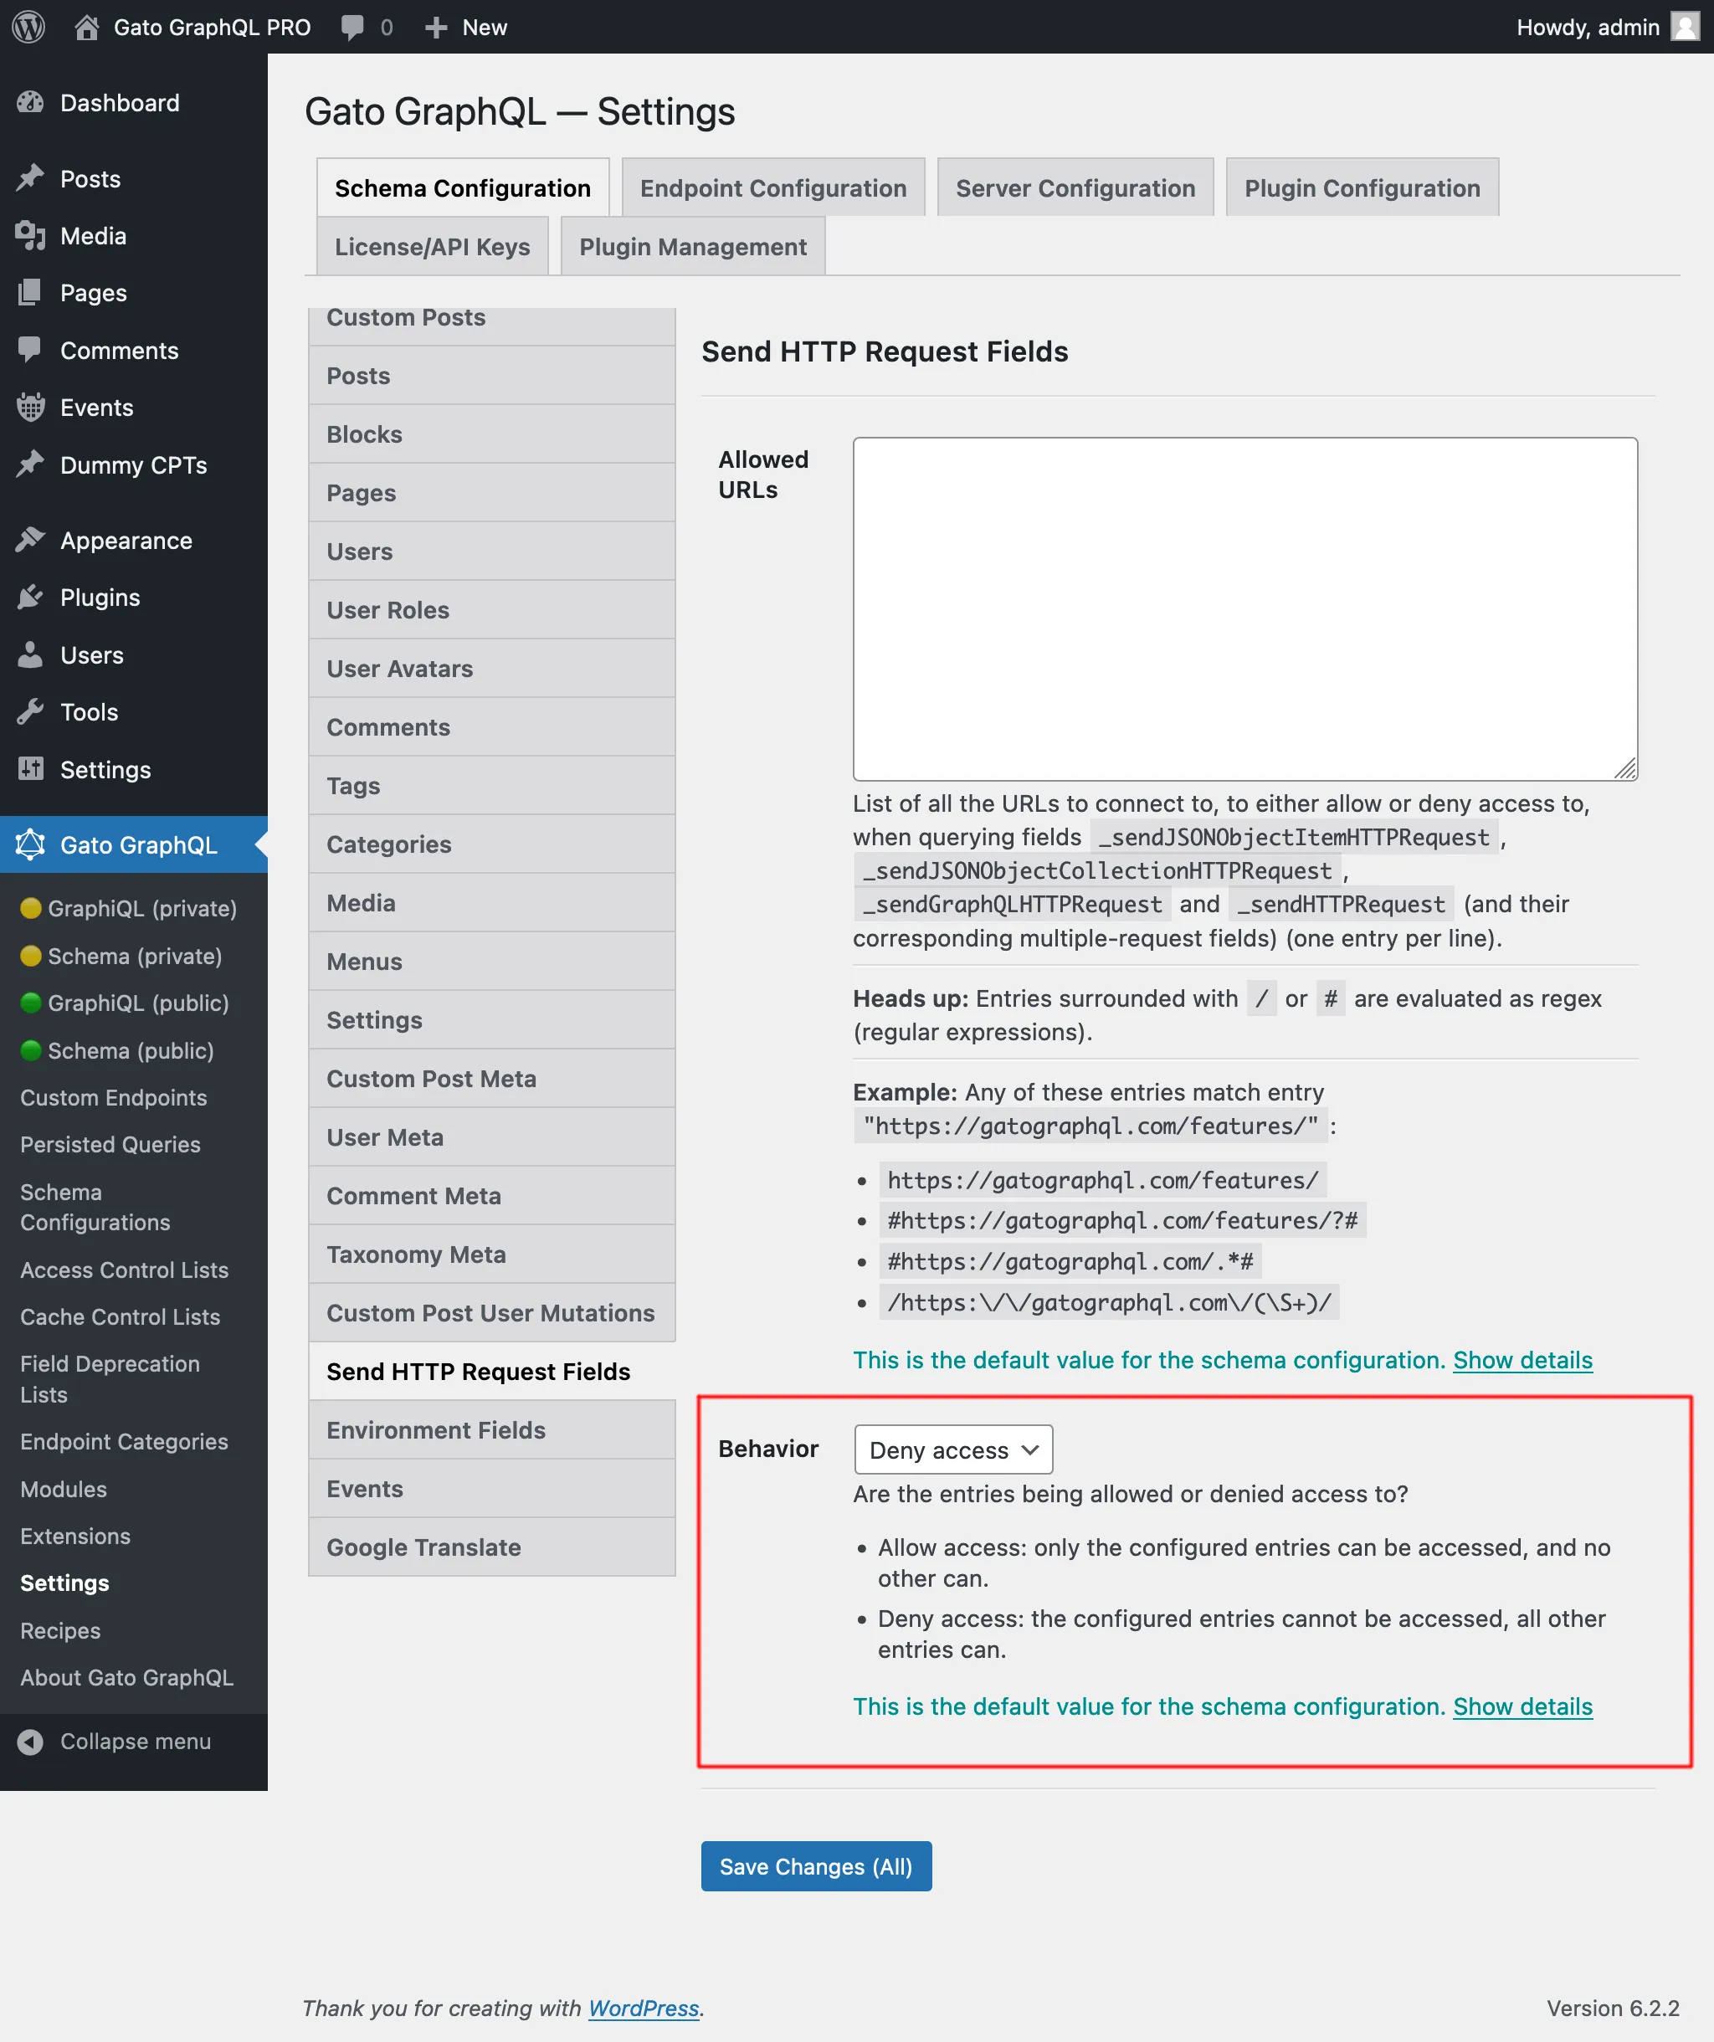Click yellow dot next to GraphiQL (private)

(x=31, y=907)
